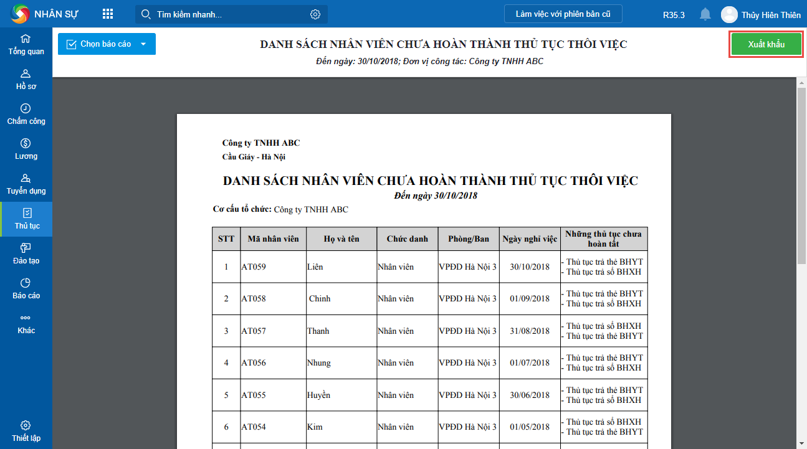Open the Đào tạo training module
The height and width of the screenshot is (449, 807).
coord(26,254)
